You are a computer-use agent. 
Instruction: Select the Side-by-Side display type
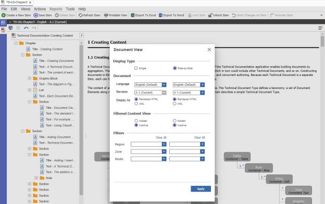174,68
